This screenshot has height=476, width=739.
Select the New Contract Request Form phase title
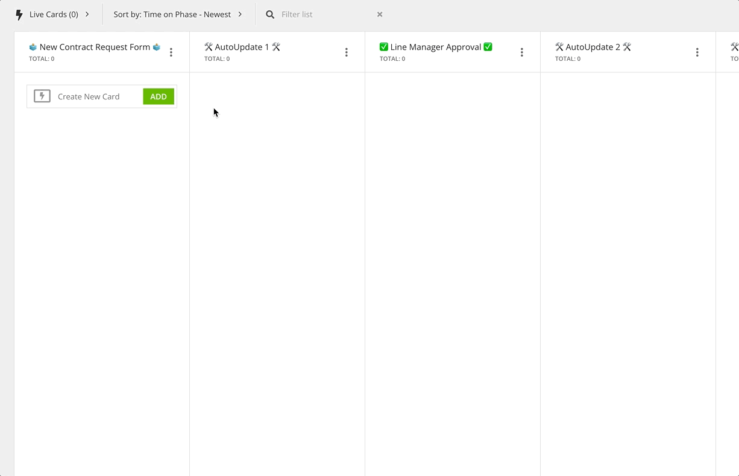point(95,47)
